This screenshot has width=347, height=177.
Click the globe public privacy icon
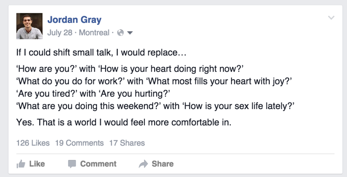pyautogui.click(x=120, y=33)
